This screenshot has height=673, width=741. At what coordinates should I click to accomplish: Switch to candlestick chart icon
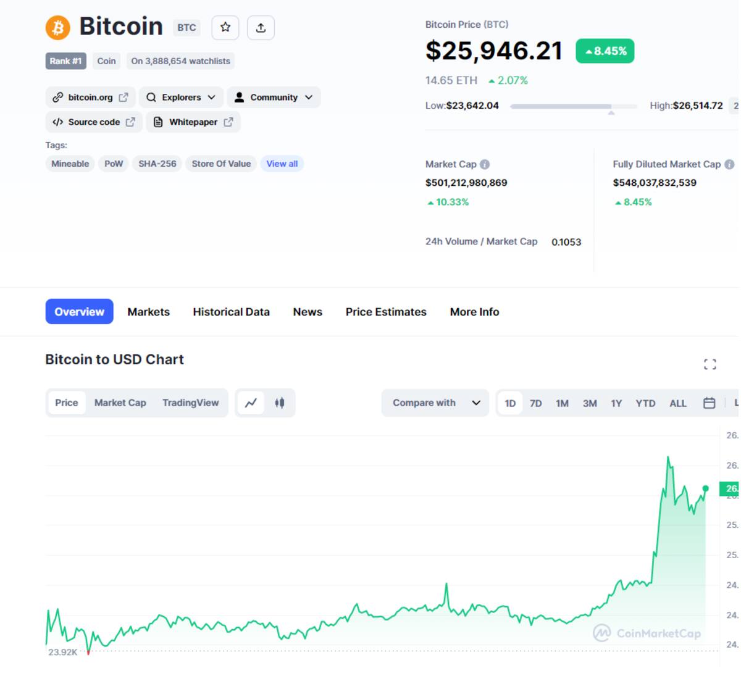pyautogui.click(x=280, y=403)
